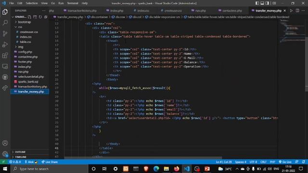Open the Edit menu
This screenshot has height=173, width=308.
[20, 3]
